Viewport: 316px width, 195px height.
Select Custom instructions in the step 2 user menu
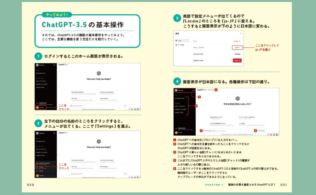point(46,163)
